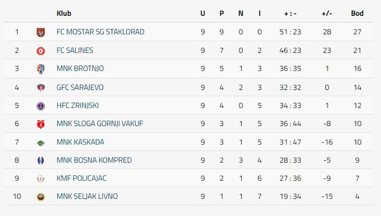The image size is (381, 216).
Task: Open the HFC ZRINJSKI team link
Action: coord(78,106)
